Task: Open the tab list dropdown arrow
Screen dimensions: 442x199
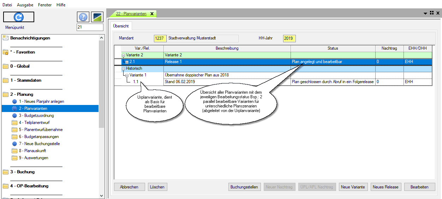Action: 425,13
